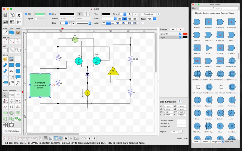This screenshot has height=151, width=242.
Task: Toggle Layer 2 visibility checkbox
Action: (180, 34)
